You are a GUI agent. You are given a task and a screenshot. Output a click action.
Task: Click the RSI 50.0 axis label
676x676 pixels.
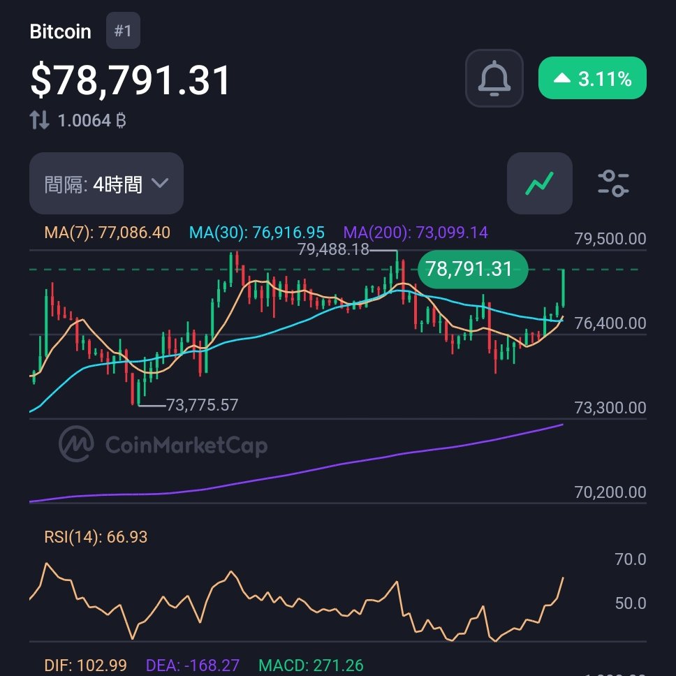tap(631, 603)
